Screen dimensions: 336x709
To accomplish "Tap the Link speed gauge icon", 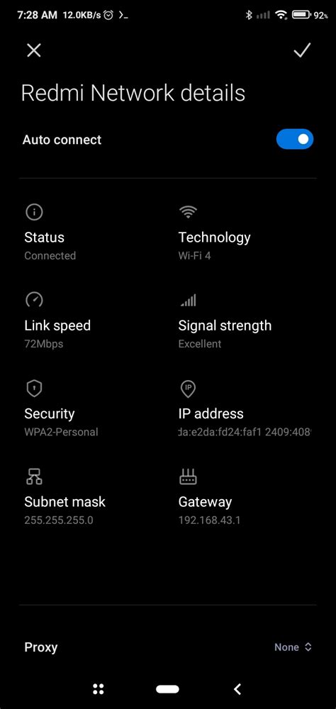I will pyautogui.click(x=34, y=300).
